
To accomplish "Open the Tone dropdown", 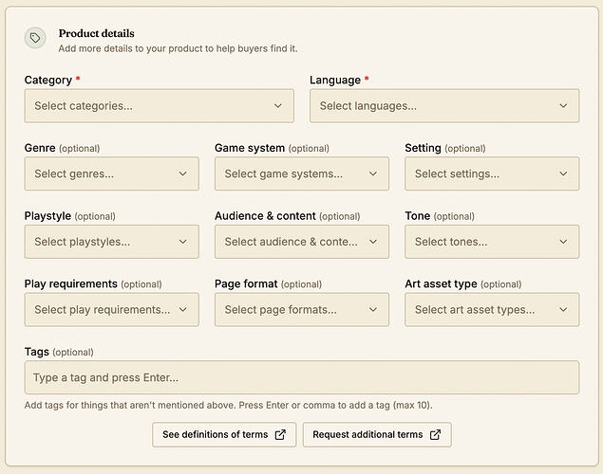I will tap(492, 242).
